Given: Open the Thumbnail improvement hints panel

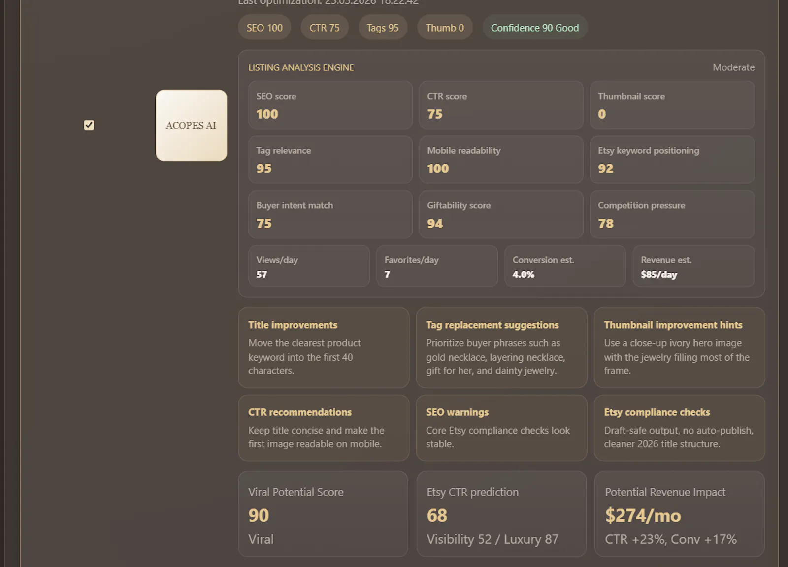Looking at the screenshot, I should 679,348.
